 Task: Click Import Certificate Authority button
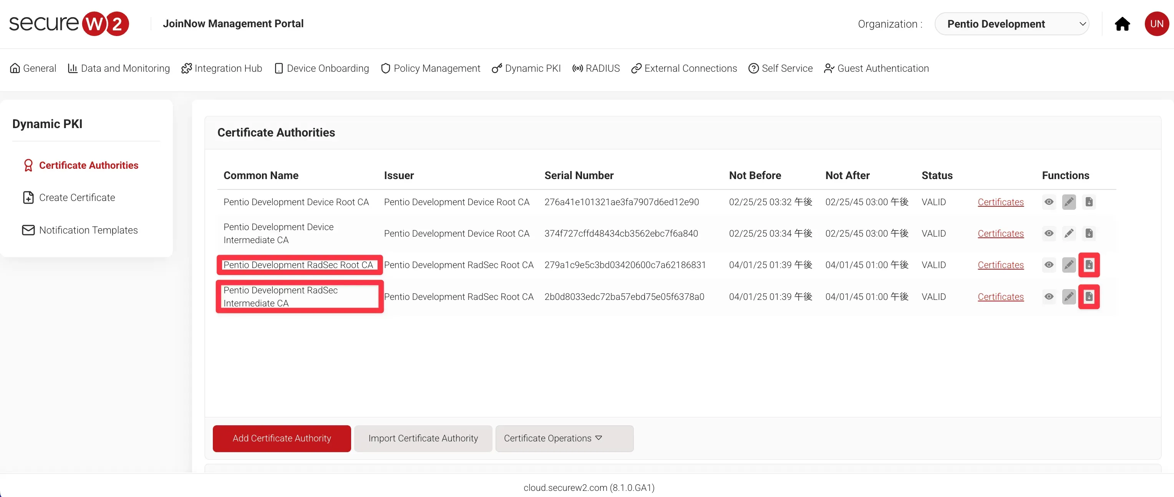click(x=423, y=438)
